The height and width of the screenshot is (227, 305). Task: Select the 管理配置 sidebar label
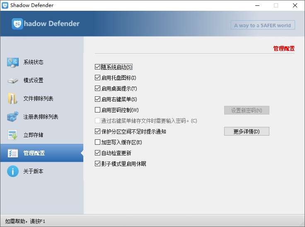[34, 153]
